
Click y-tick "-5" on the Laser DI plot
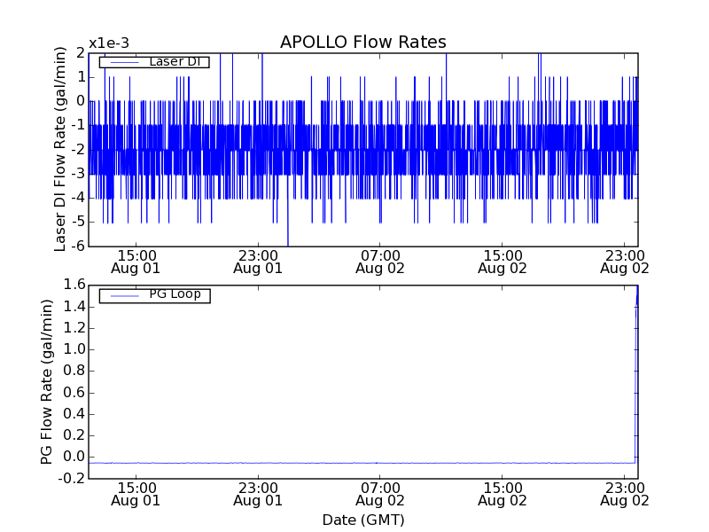[78, 223]
